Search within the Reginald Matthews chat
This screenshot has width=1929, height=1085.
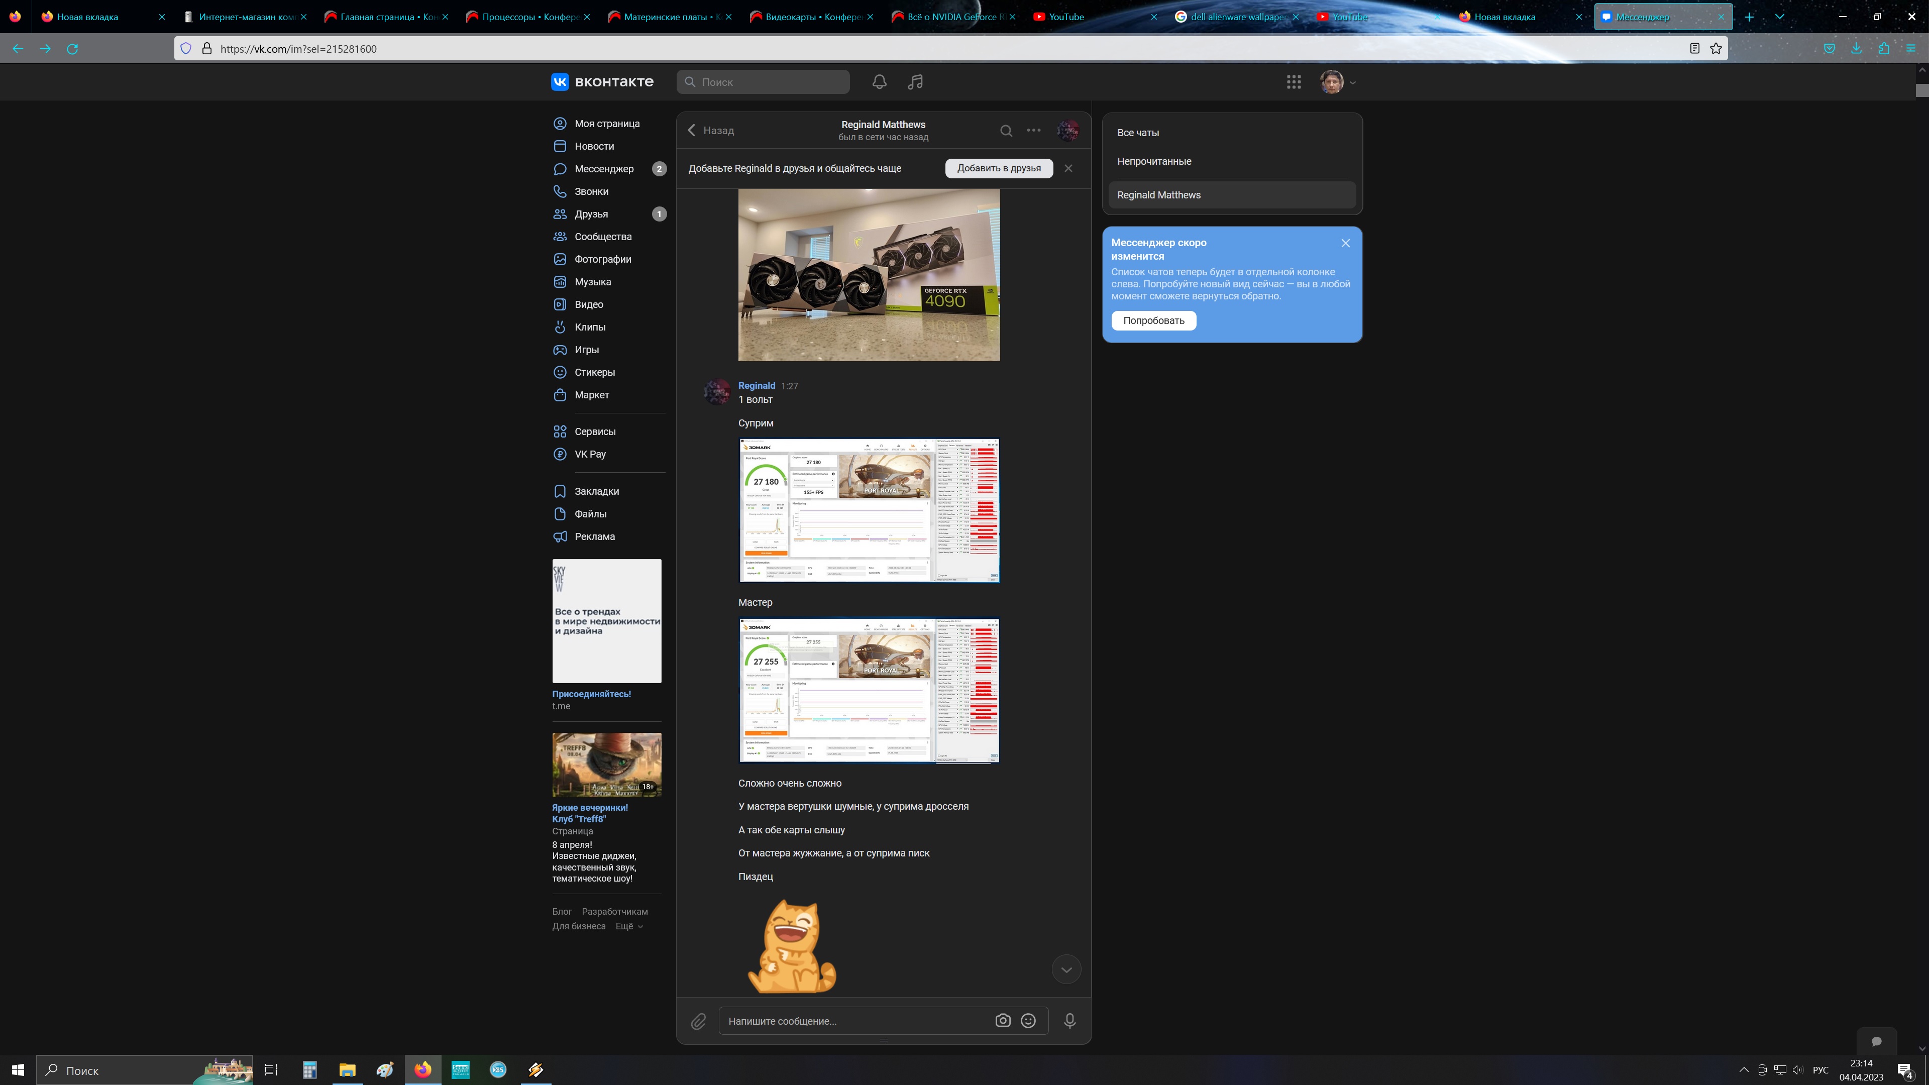click(1006, 130)
